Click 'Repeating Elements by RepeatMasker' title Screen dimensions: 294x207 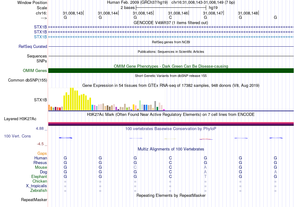click(171, 195)
